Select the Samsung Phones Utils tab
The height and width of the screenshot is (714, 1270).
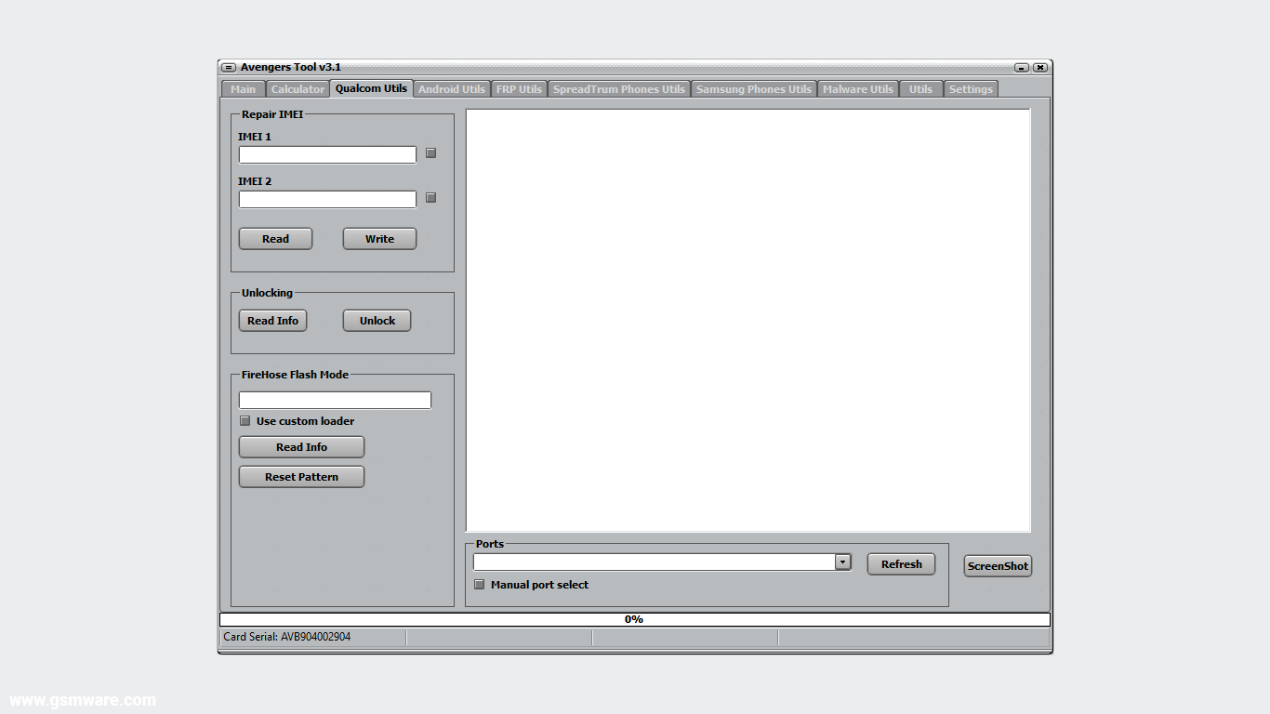(x=754, y=88)
